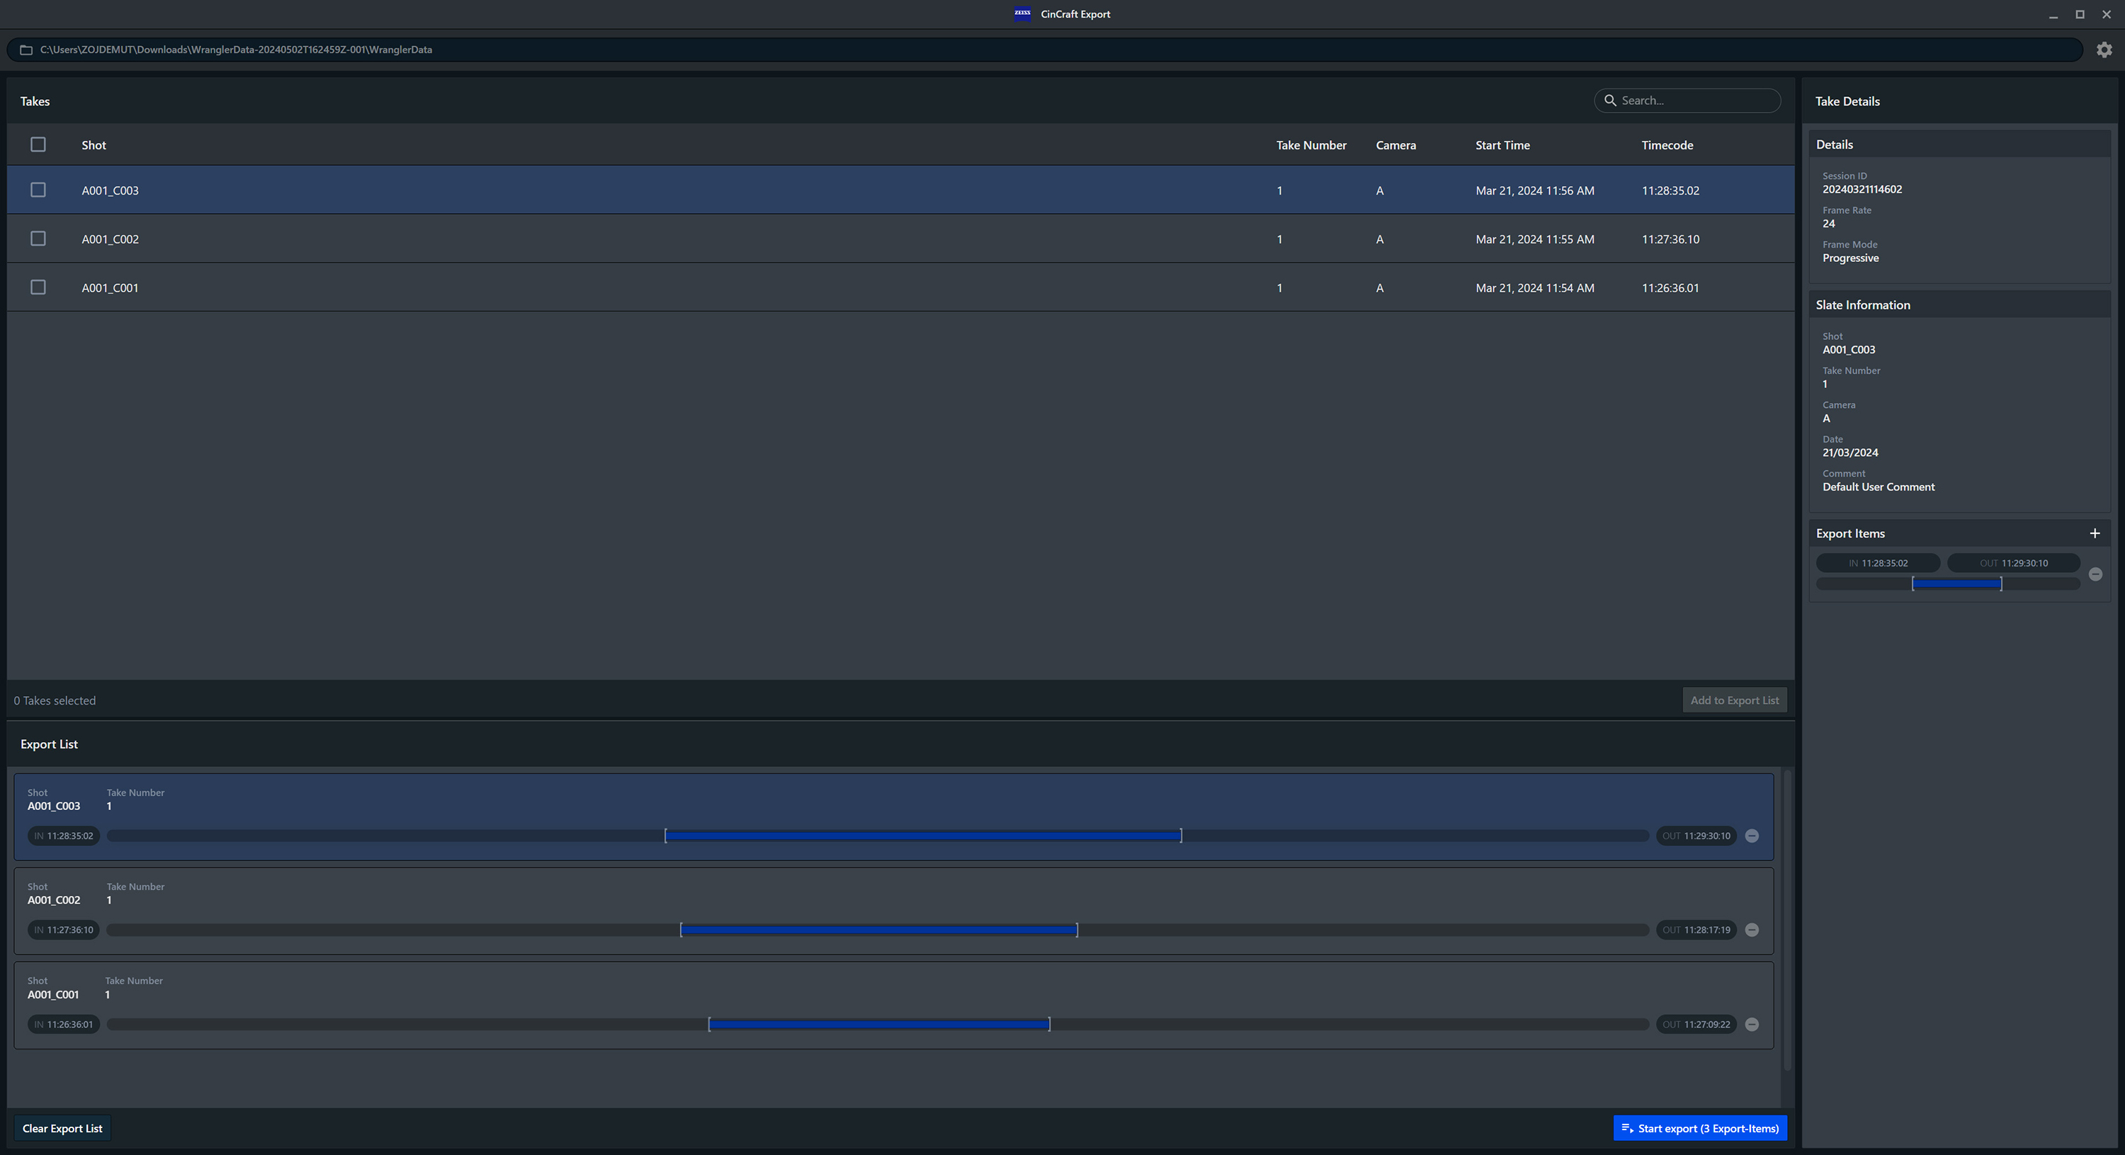Click A001_C003 range slider in Export List
Image resolution: width=2125 pixels, height=1155 pixels.
[x=878, y=836]
